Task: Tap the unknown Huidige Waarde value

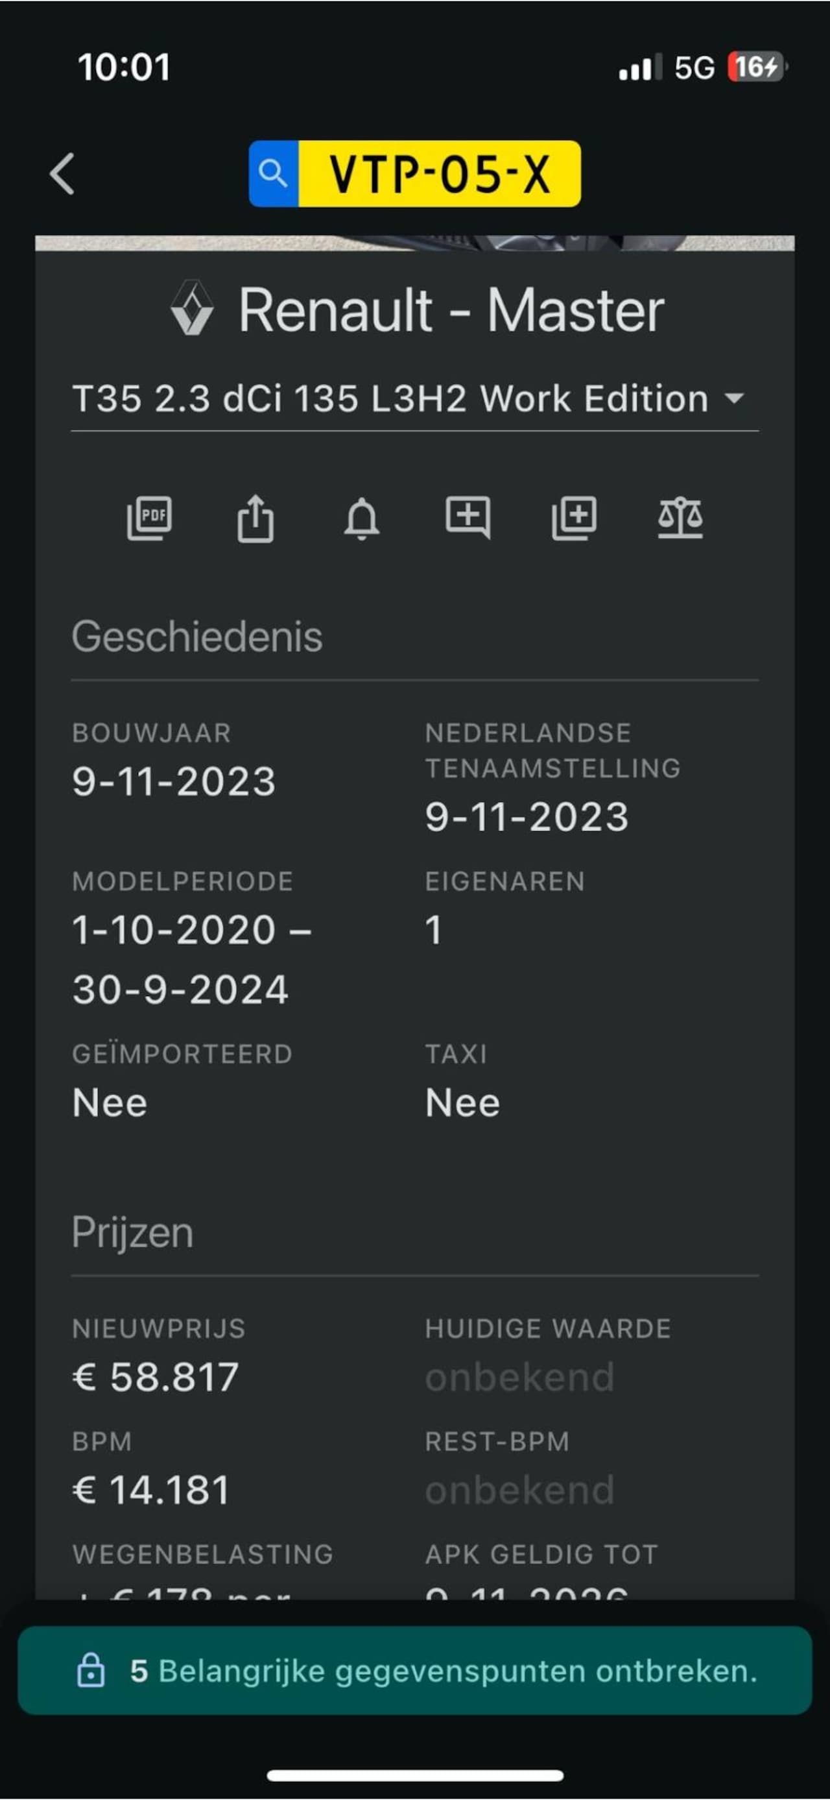Action: tap(519, 1377)
